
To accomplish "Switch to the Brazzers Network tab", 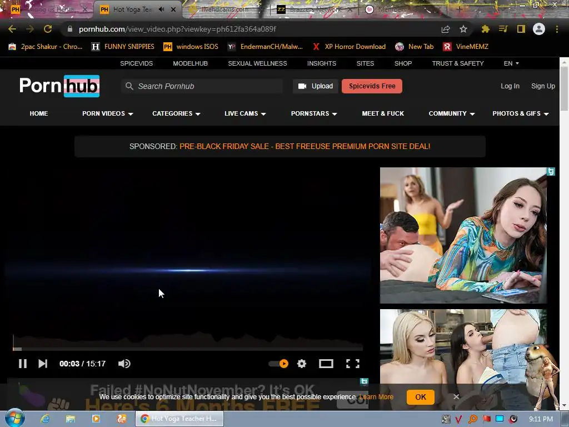I will click(315, 9).
